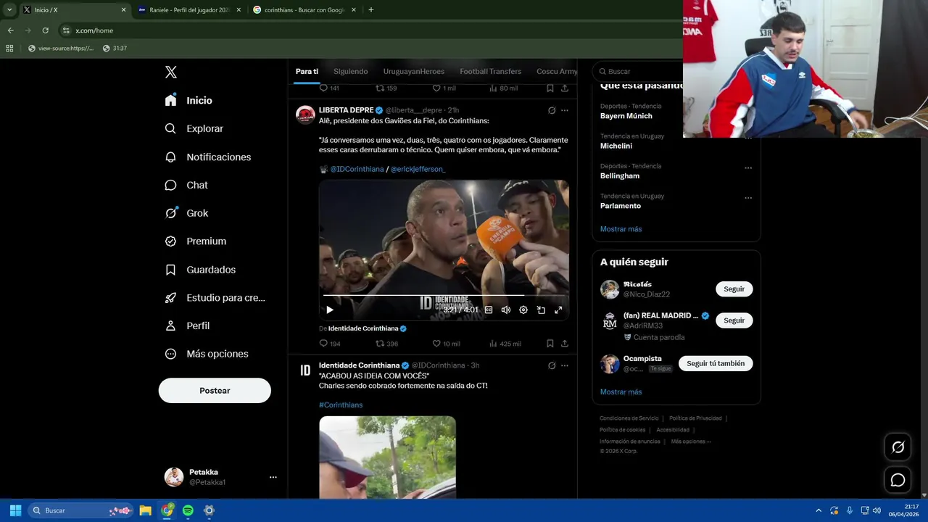Open Perfil in sidebar

click(x=187, y=326)
